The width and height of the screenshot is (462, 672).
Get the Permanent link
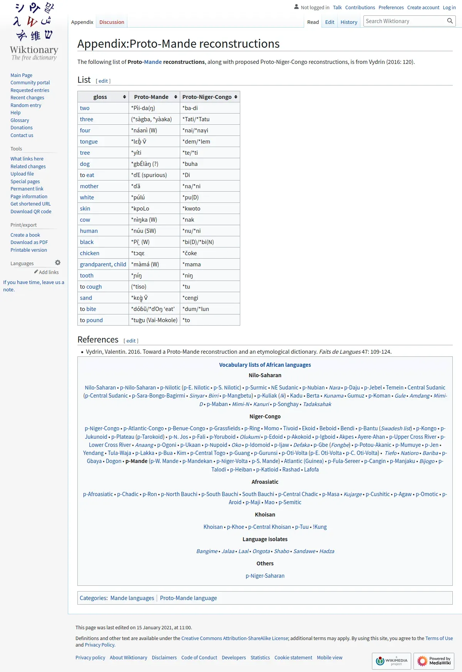(27, 189)
